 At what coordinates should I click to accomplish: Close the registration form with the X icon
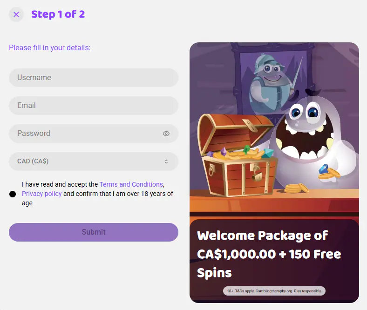click(x=16, y=14)
